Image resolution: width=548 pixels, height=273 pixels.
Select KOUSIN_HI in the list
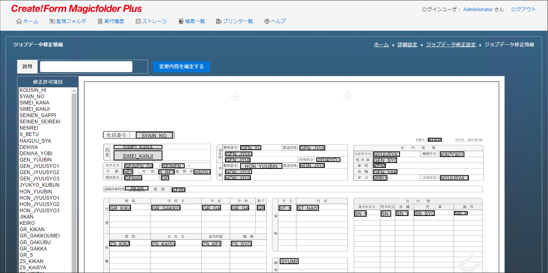coord(33,90)
